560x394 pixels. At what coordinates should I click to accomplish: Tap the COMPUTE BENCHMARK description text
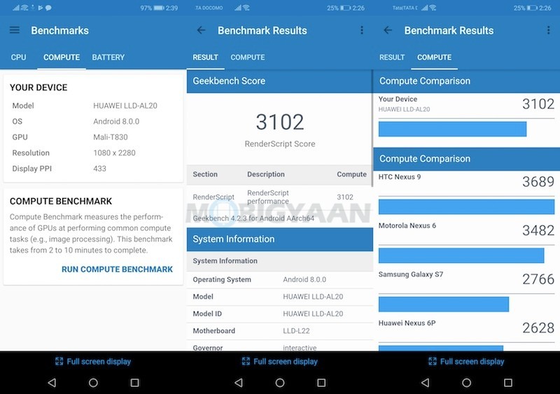(x=91, y=234)
